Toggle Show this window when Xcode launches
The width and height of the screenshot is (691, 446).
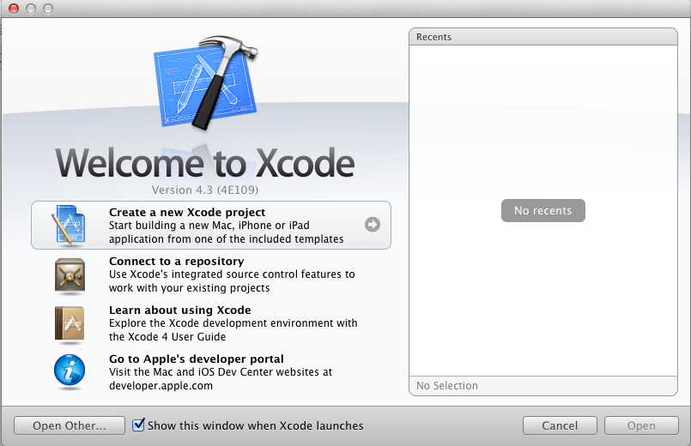point(138,425)
